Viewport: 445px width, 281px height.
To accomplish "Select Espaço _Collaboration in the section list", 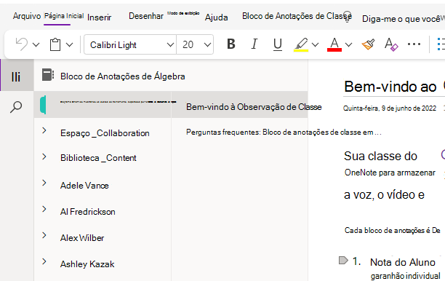I will click(x=105, y=133).
